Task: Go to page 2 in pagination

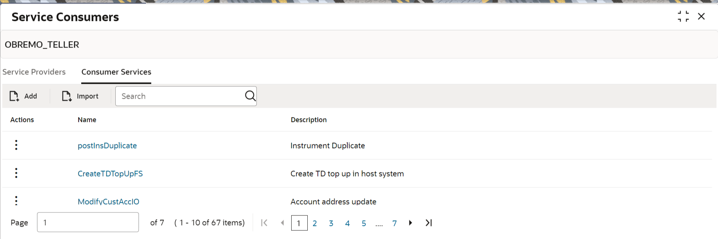Action: pos(315,223)
